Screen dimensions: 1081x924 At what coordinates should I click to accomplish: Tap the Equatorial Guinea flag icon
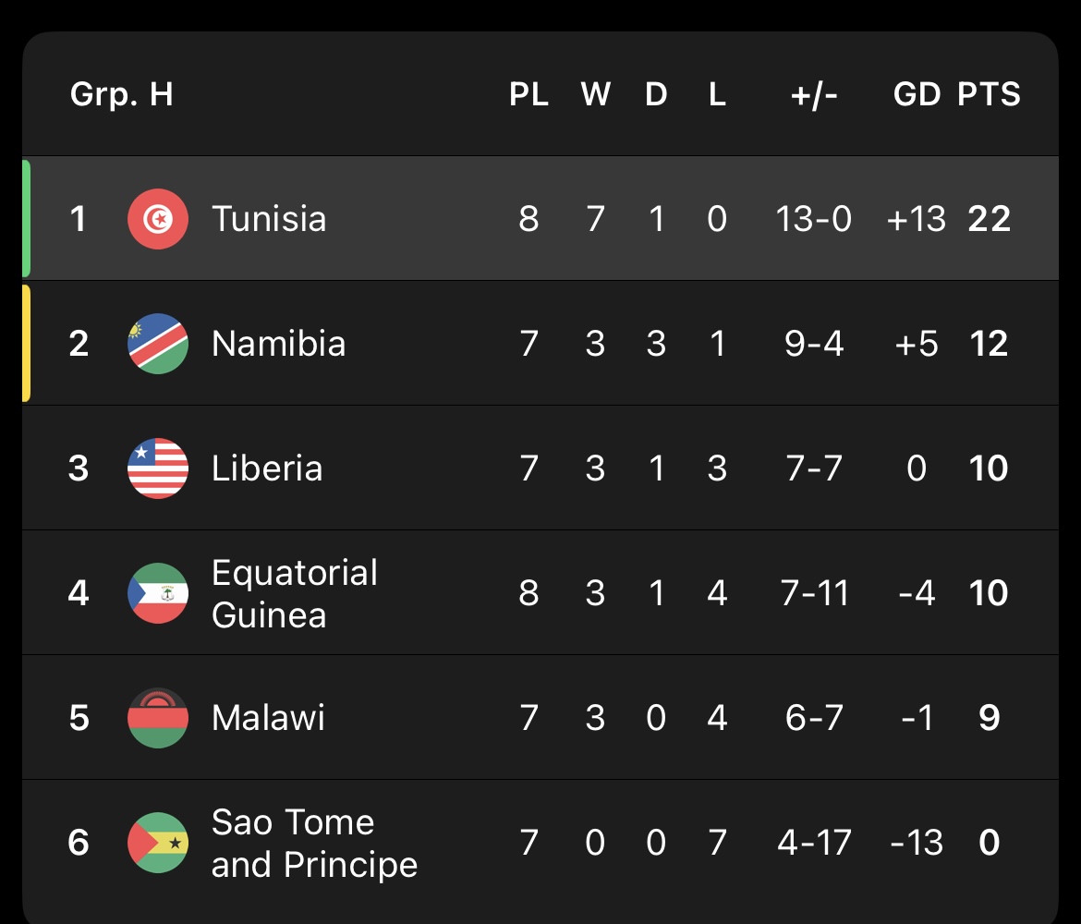tap(158, 593)
